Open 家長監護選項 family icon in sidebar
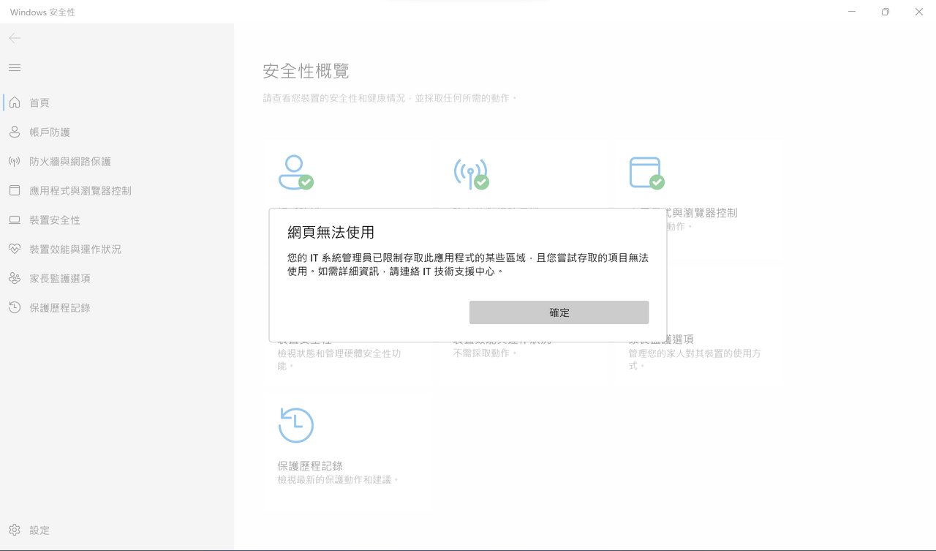The image size is (936, 551). [13, 278]
